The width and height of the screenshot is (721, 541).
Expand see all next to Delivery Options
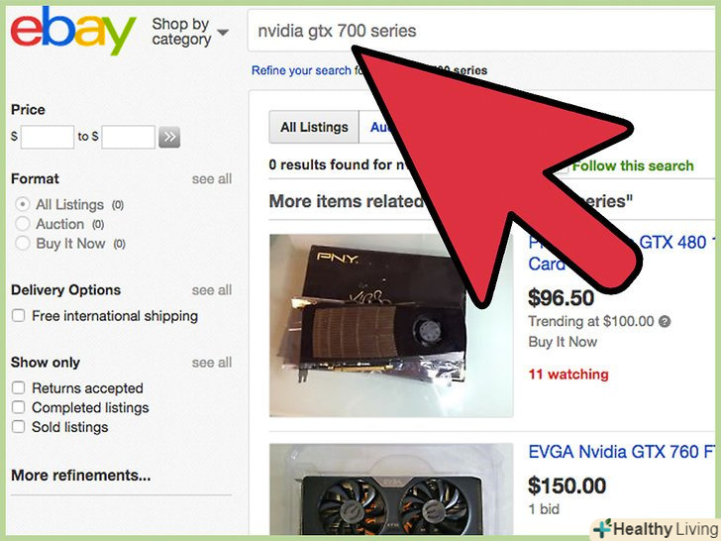click(x=212, y=290)
